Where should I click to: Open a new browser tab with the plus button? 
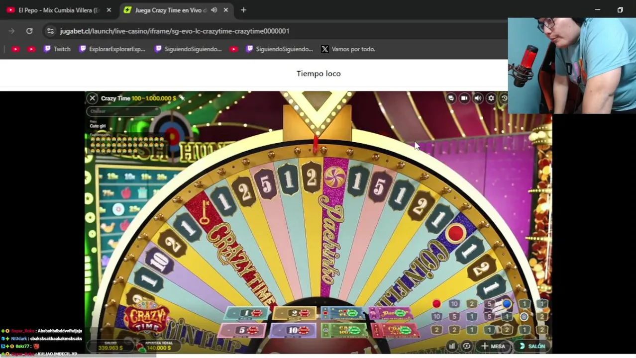pyautogui.click(x=243, y=10)
